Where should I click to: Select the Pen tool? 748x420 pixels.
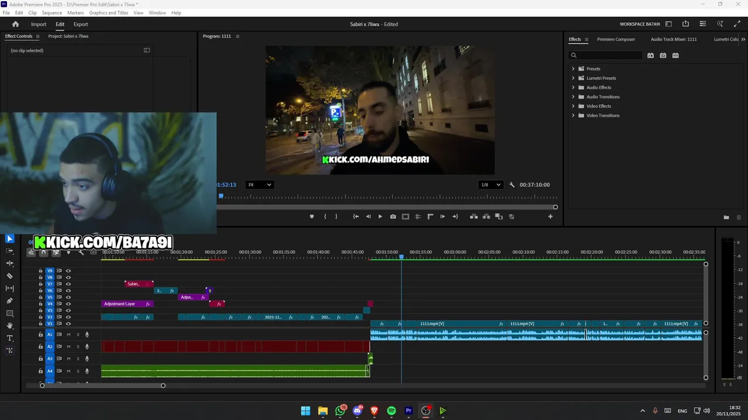point(10,301)
